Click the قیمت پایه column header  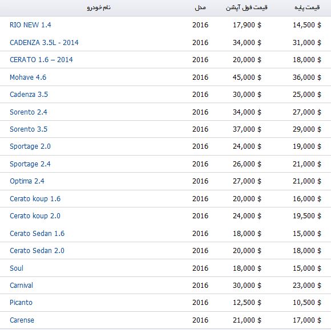307,7
